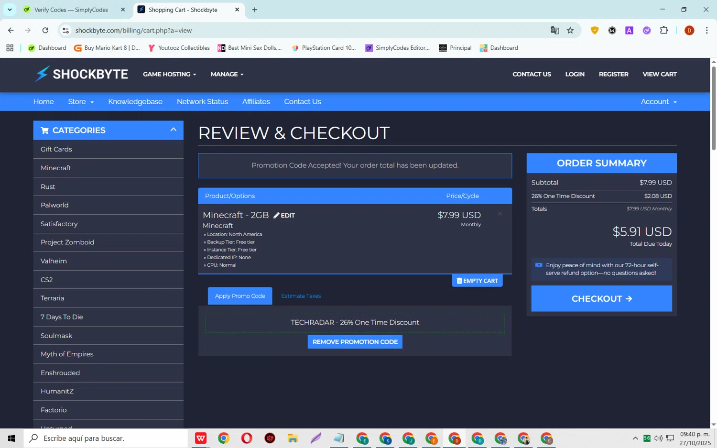Open the Chrome profile avatar D
The image size is (717, 448).
(689, 30)
